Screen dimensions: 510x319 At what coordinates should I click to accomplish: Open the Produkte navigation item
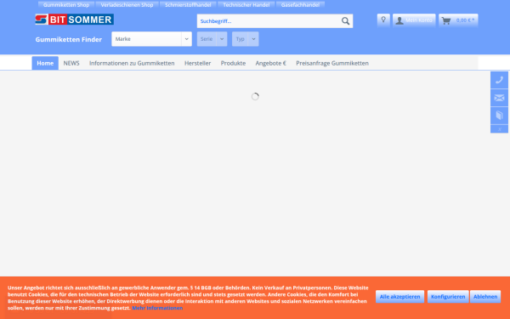point(233,63)
